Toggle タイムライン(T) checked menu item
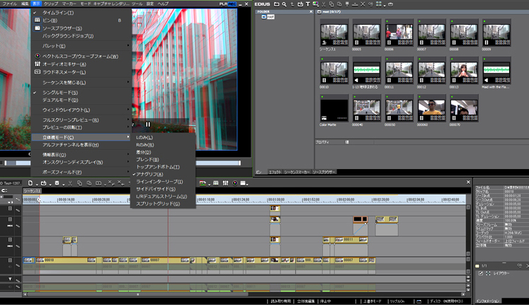 [81, 13]
